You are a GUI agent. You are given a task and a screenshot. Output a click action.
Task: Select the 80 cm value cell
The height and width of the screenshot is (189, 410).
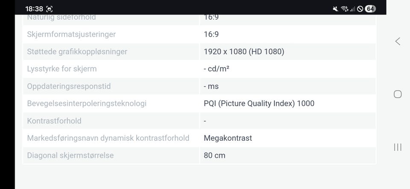287,156
